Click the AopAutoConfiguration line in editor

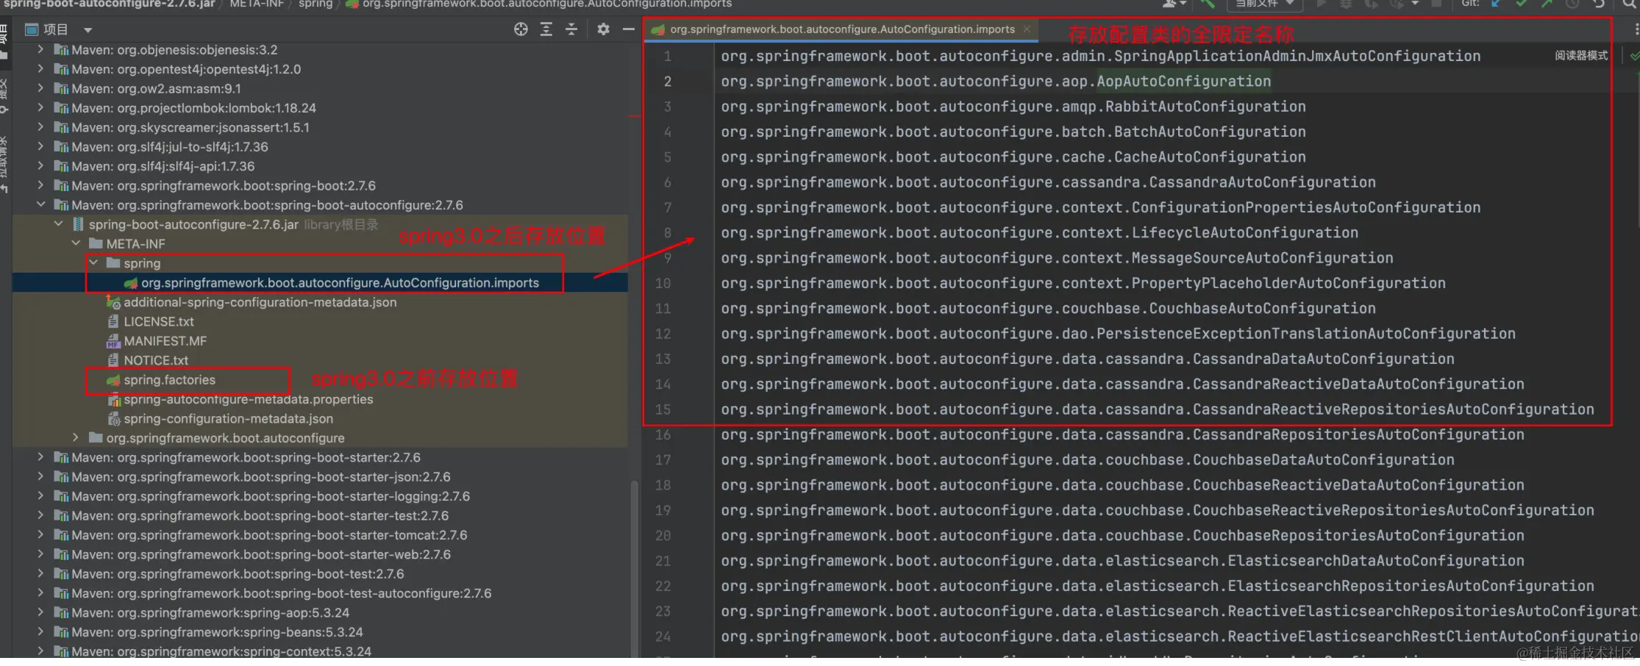click(x=996, y=82)
